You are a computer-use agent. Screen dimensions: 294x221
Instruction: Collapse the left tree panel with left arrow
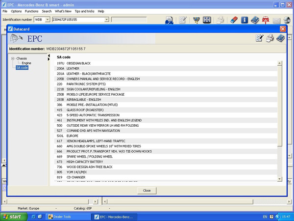(x=49, y=55)
